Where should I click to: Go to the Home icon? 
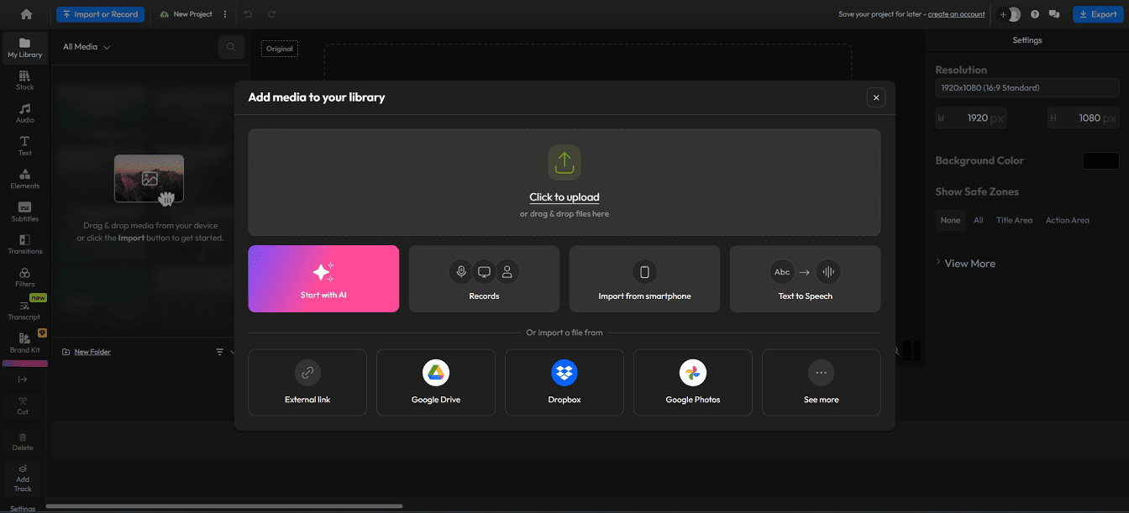point(26,14)
